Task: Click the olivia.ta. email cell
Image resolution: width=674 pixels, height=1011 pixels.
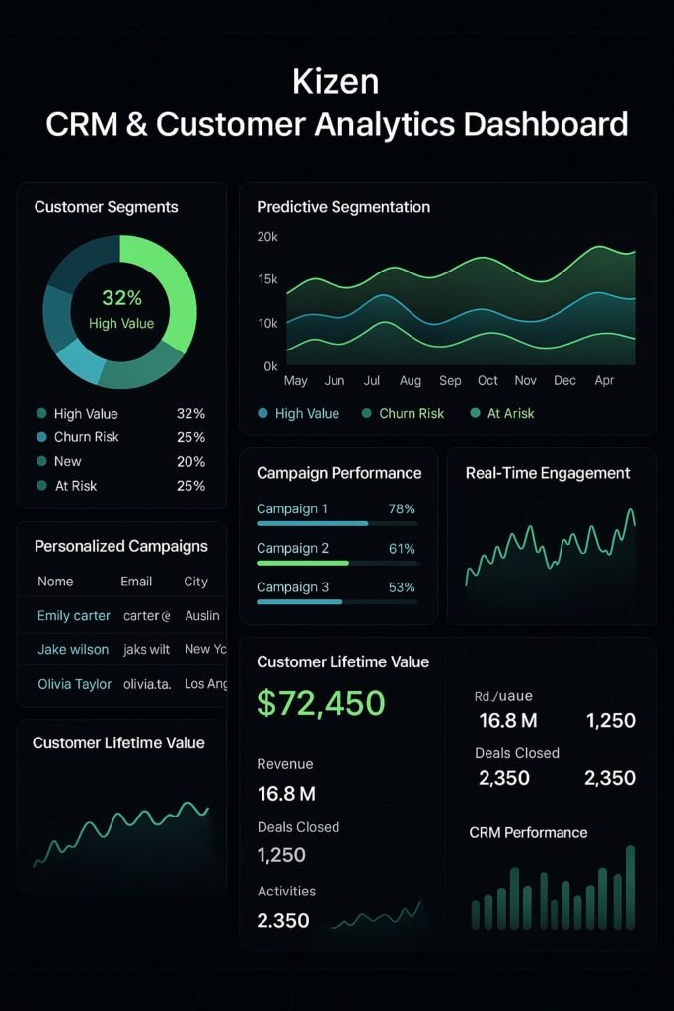Action: pos(147,684)
